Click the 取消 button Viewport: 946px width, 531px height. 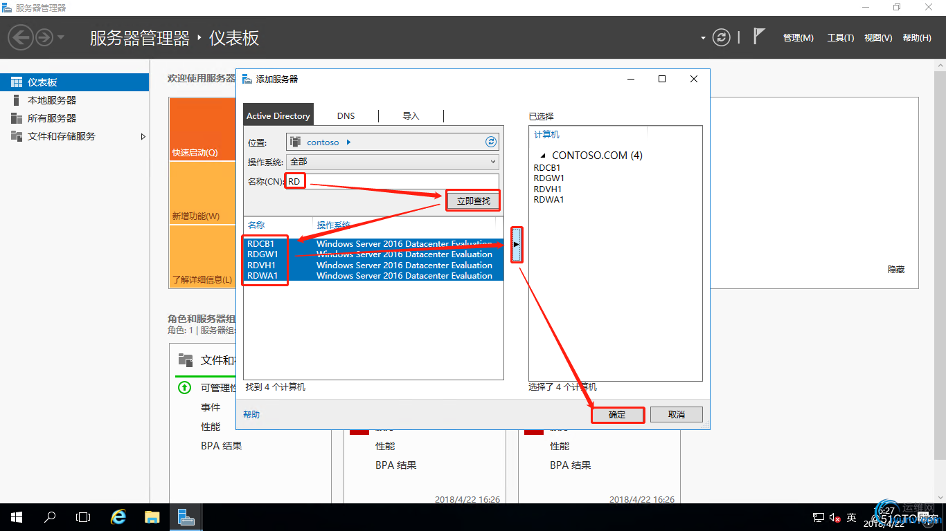(x=677, y=415)
